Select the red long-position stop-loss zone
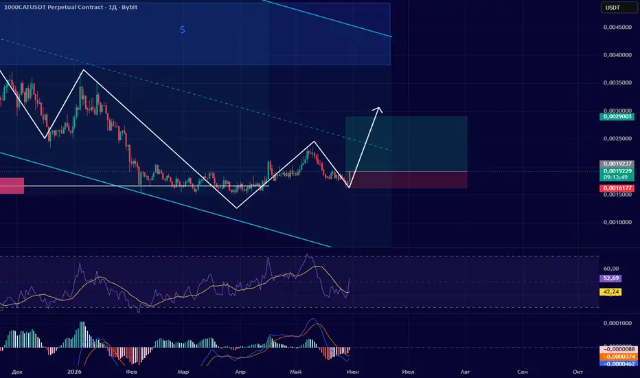This screenshot has width=640, height=378. pos(407,180)
